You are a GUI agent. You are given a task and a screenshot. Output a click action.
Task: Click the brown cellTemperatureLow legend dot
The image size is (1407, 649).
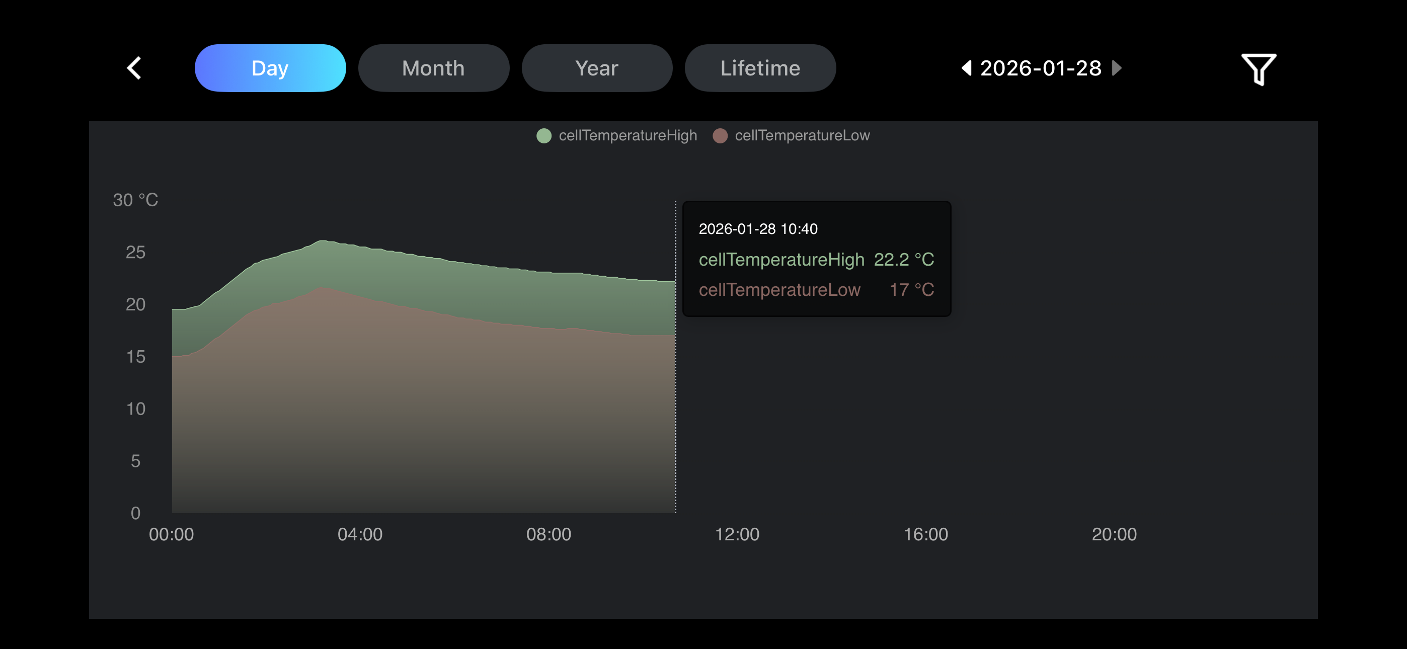click(720, 135)
